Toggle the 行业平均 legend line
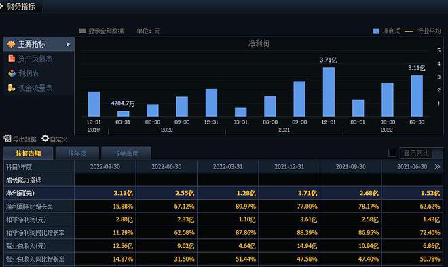448x267 pixels. tap(409, 31)
